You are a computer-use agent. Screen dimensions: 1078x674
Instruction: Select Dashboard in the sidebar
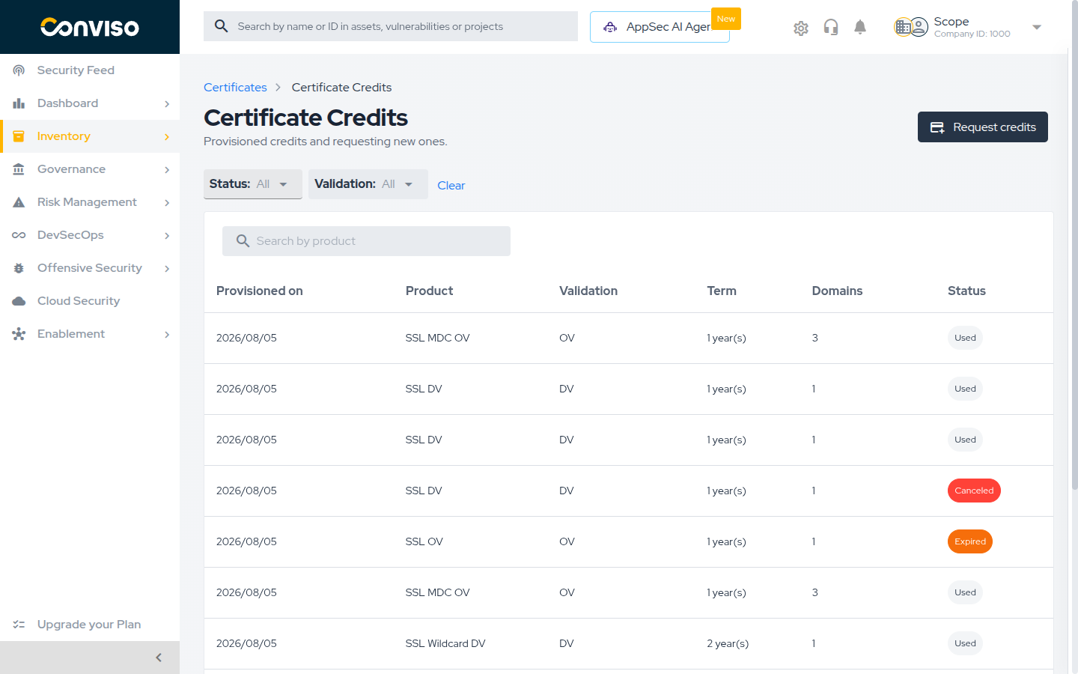click(x=90, y=103)
